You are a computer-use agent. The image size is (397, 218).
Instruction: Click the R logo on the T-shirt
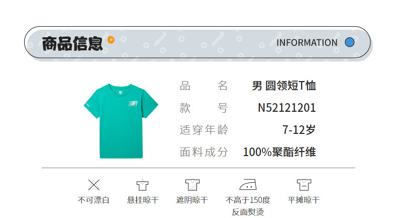tap(134, 104)
